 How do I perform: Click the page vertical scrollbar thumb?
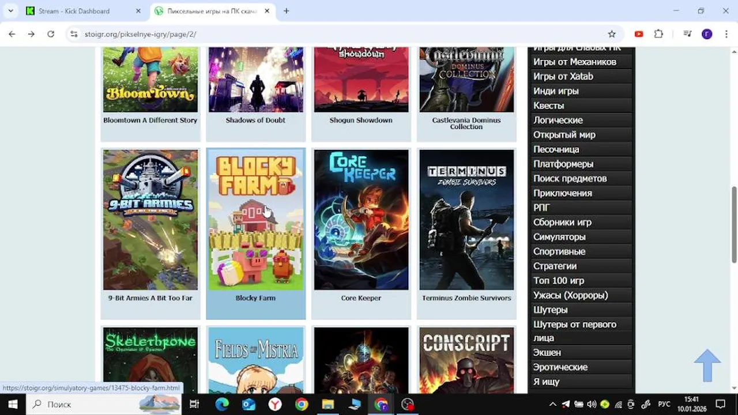[x=734, y=224]
